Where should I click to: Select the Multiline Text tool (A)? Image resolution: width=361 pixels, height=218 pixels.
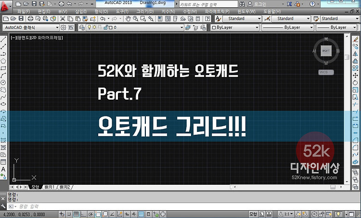coord(3,169)
